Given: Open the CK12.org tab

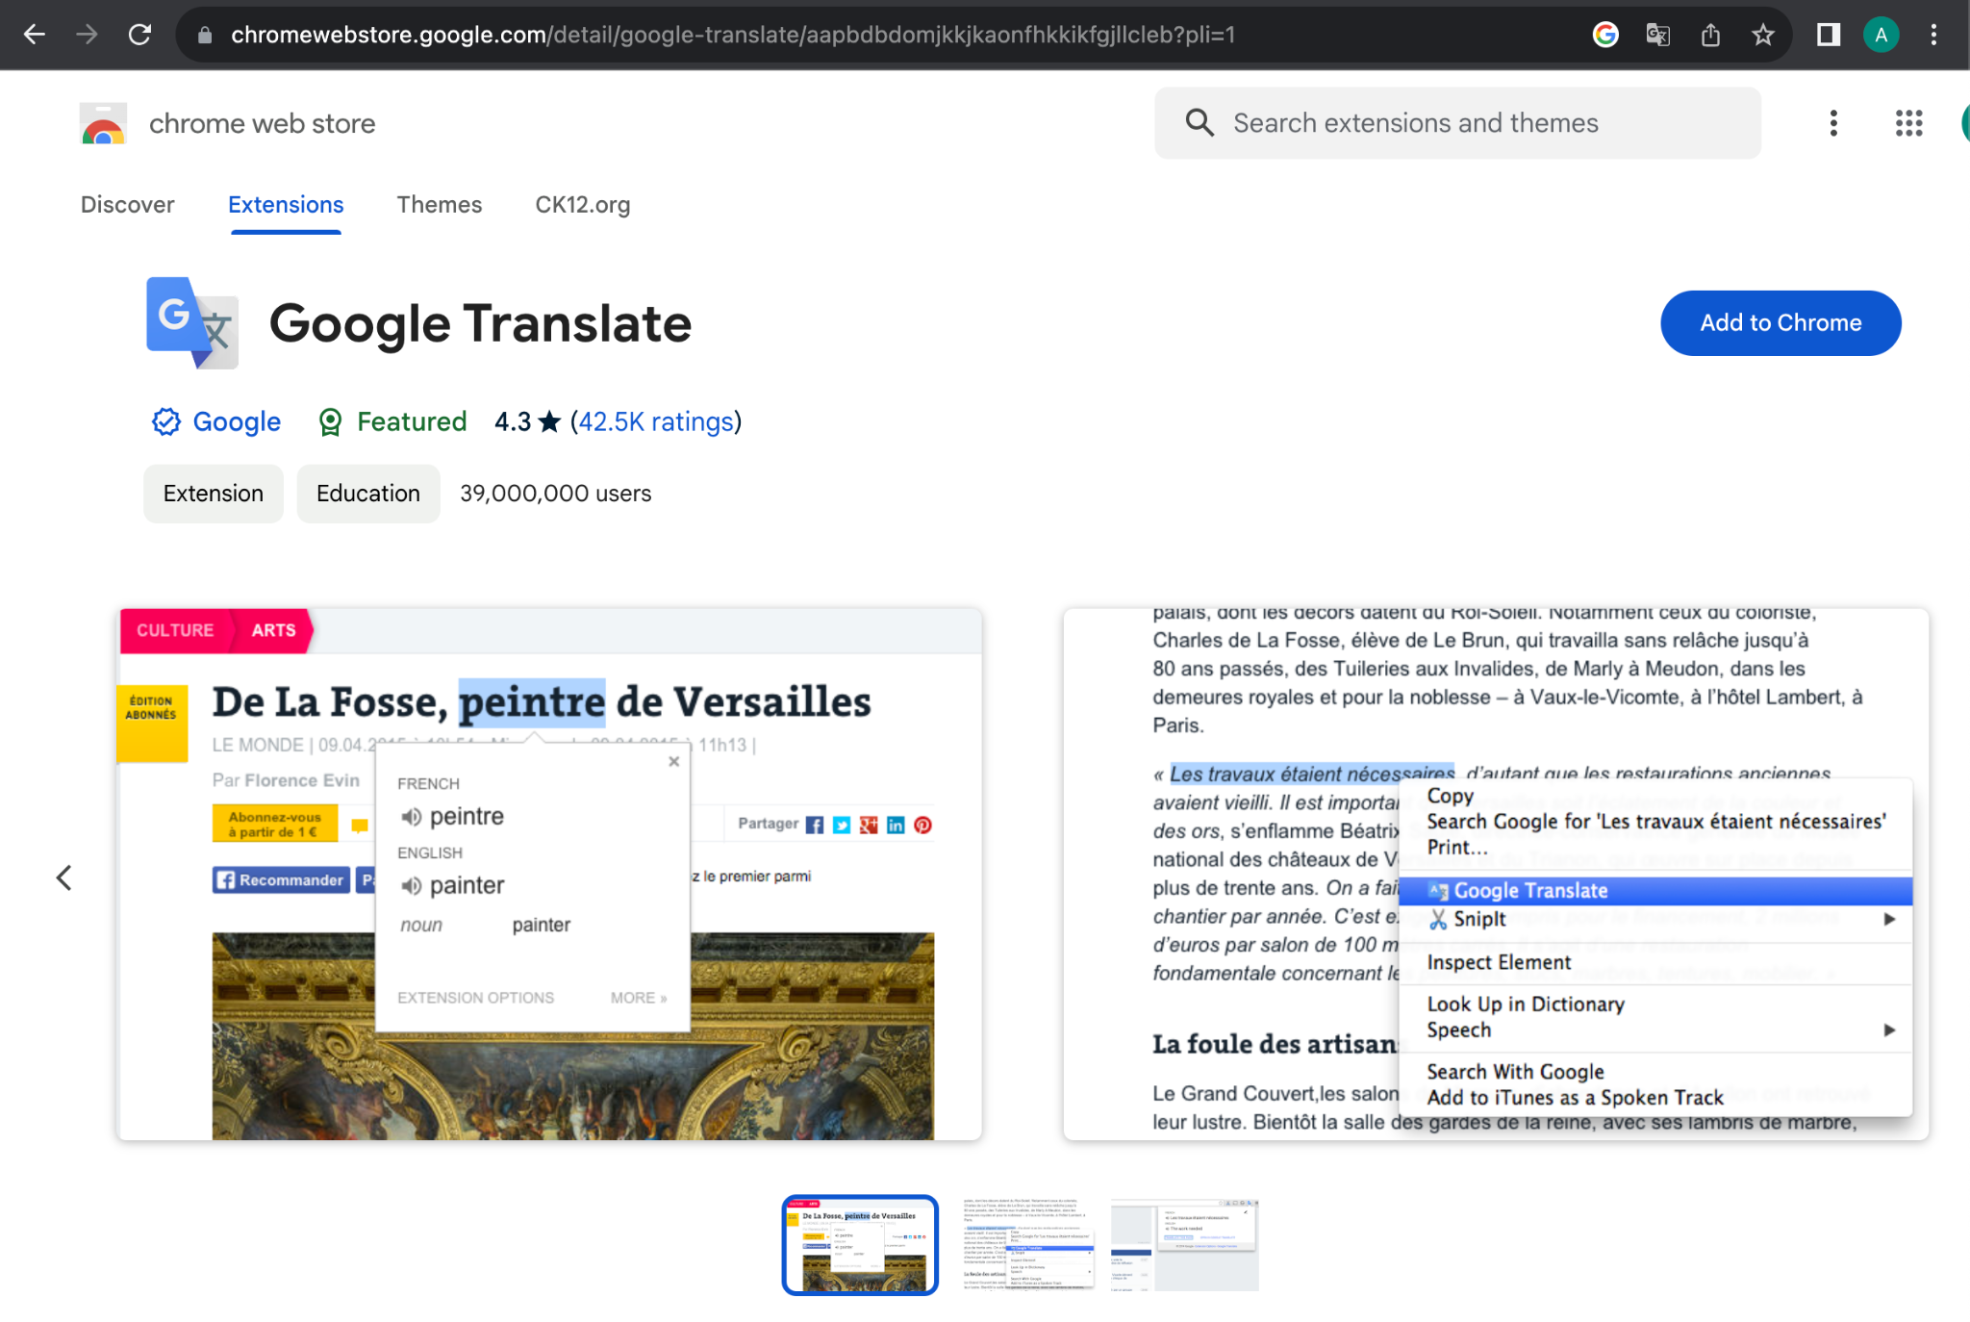Looking at the screenshot, I should [583, 205].
